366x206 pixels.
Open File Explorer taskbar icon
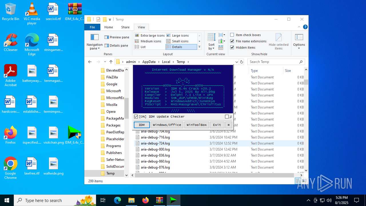click(131, 200)
